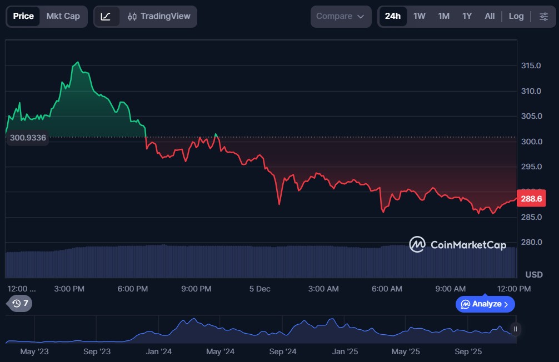Click the history clock badge showing 7
The image size is (559, 362).
click(x=21, y=303)
